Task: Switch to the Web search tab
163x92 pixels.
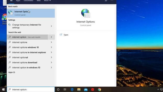Action: (38, 1)
